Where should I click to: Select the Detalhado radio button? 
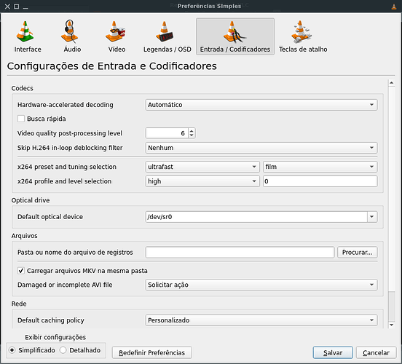point(63,350)
